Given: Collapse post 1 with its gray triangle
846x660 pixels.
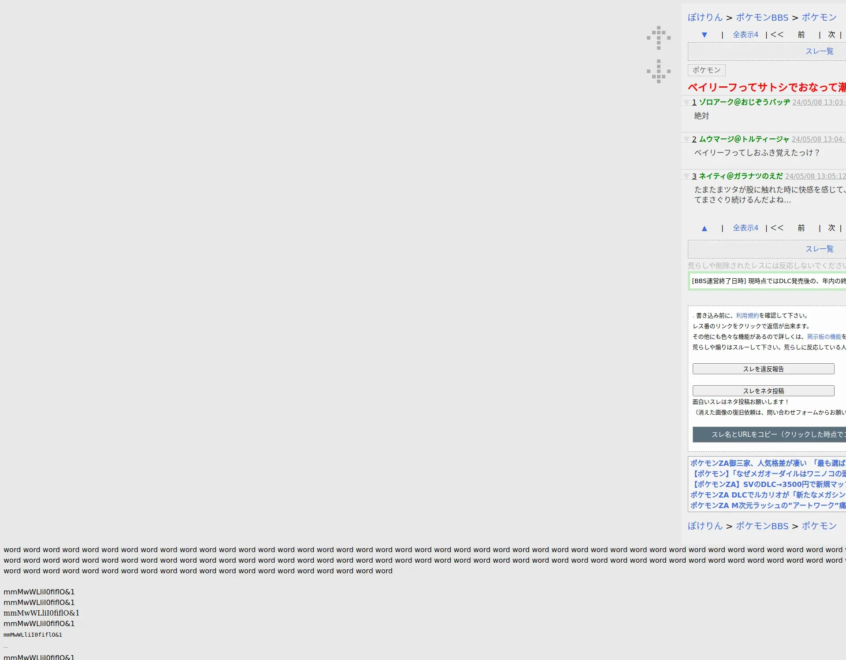Looking at the screenshot, I should tap(686, 102).
